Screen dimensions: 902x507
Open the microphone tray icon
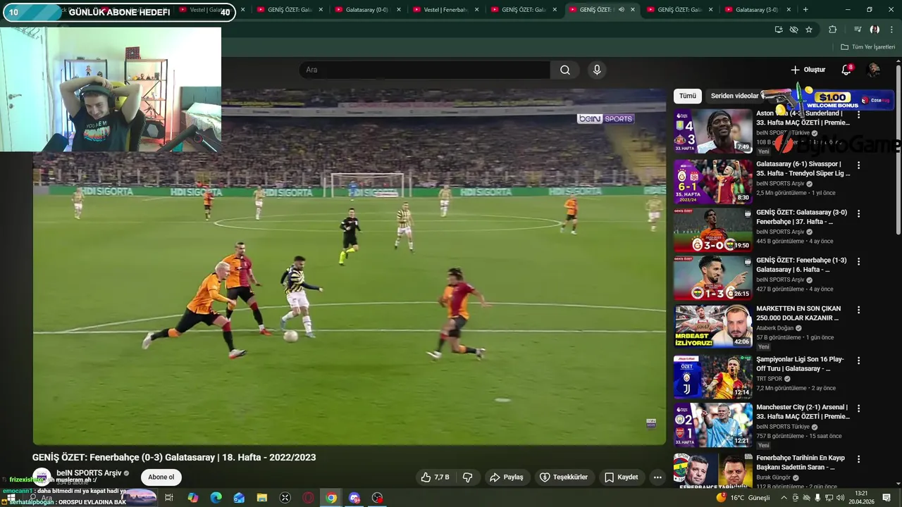coord(817,498)
